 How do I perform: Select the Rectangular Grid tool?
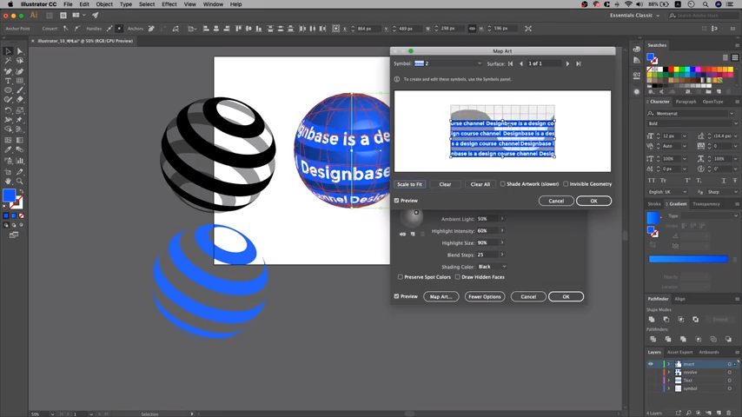tap(20, 81)
